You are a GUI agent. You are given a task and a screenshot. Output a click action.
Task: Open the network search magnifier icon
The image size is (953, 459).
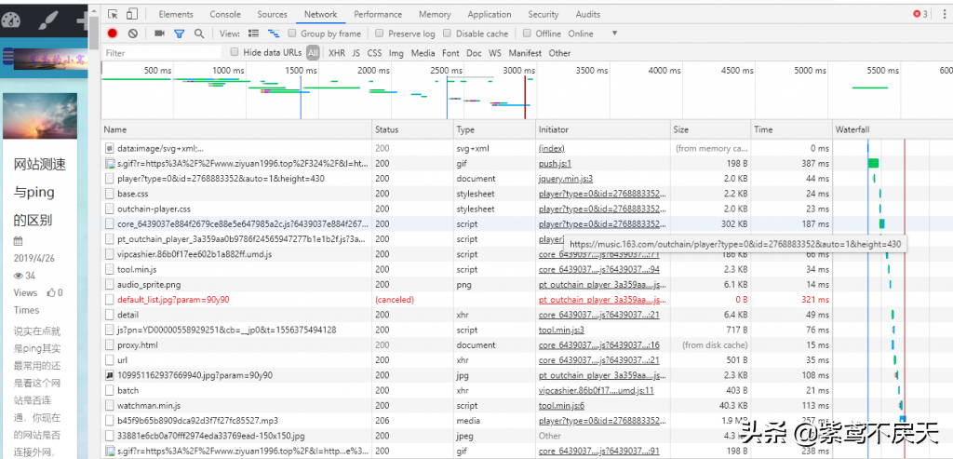tap(199, 34)
